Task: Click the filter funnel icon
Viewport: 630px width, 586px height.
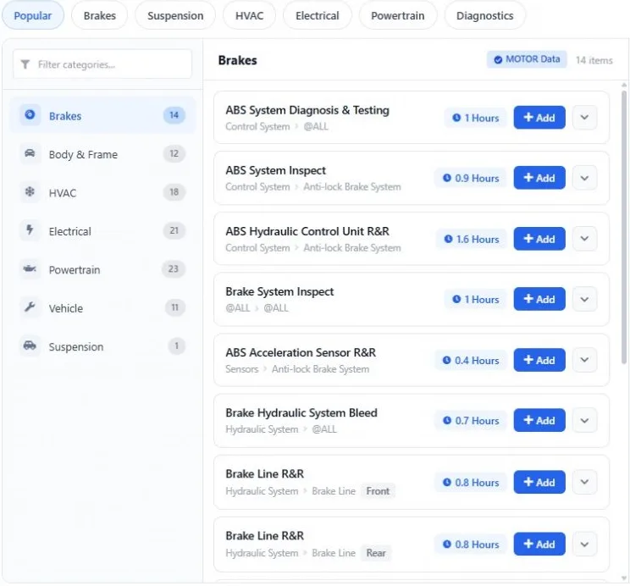Action: click(25, 64)
